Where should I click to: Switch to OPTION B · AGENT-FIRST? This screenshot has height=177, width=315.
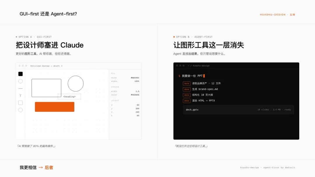tap(192, 37)
